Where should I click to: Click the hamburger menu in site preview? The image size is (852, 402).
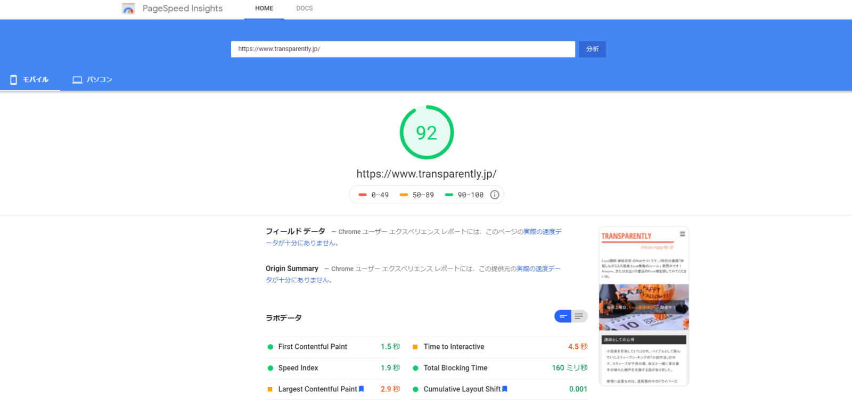pos(682,234)
